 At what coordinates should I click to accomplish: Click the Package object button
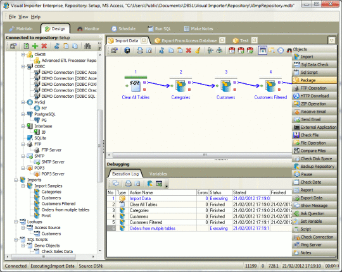(x=314, y=80)
